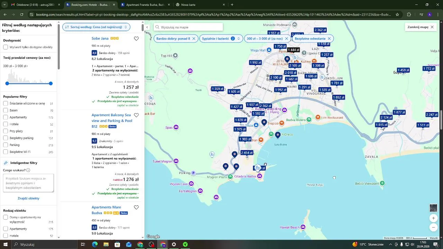Click the Bečići Viewpoint green pin

click(x=382, y=183)
